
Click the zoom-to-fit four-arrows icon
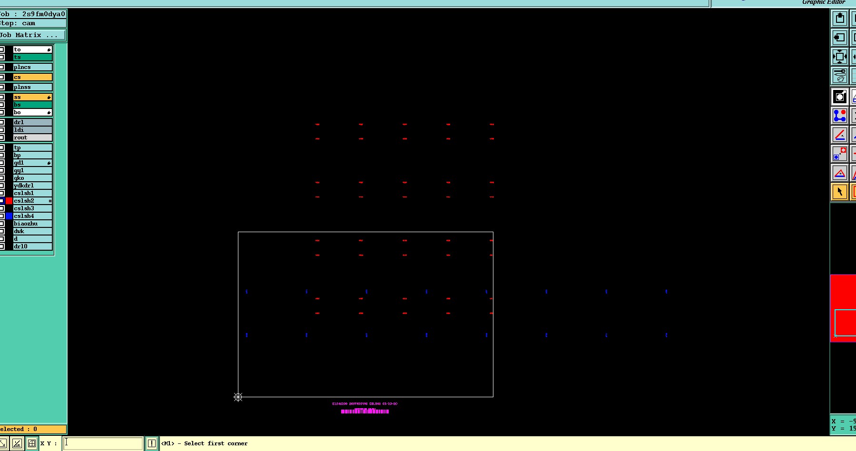tap(840, 57)
